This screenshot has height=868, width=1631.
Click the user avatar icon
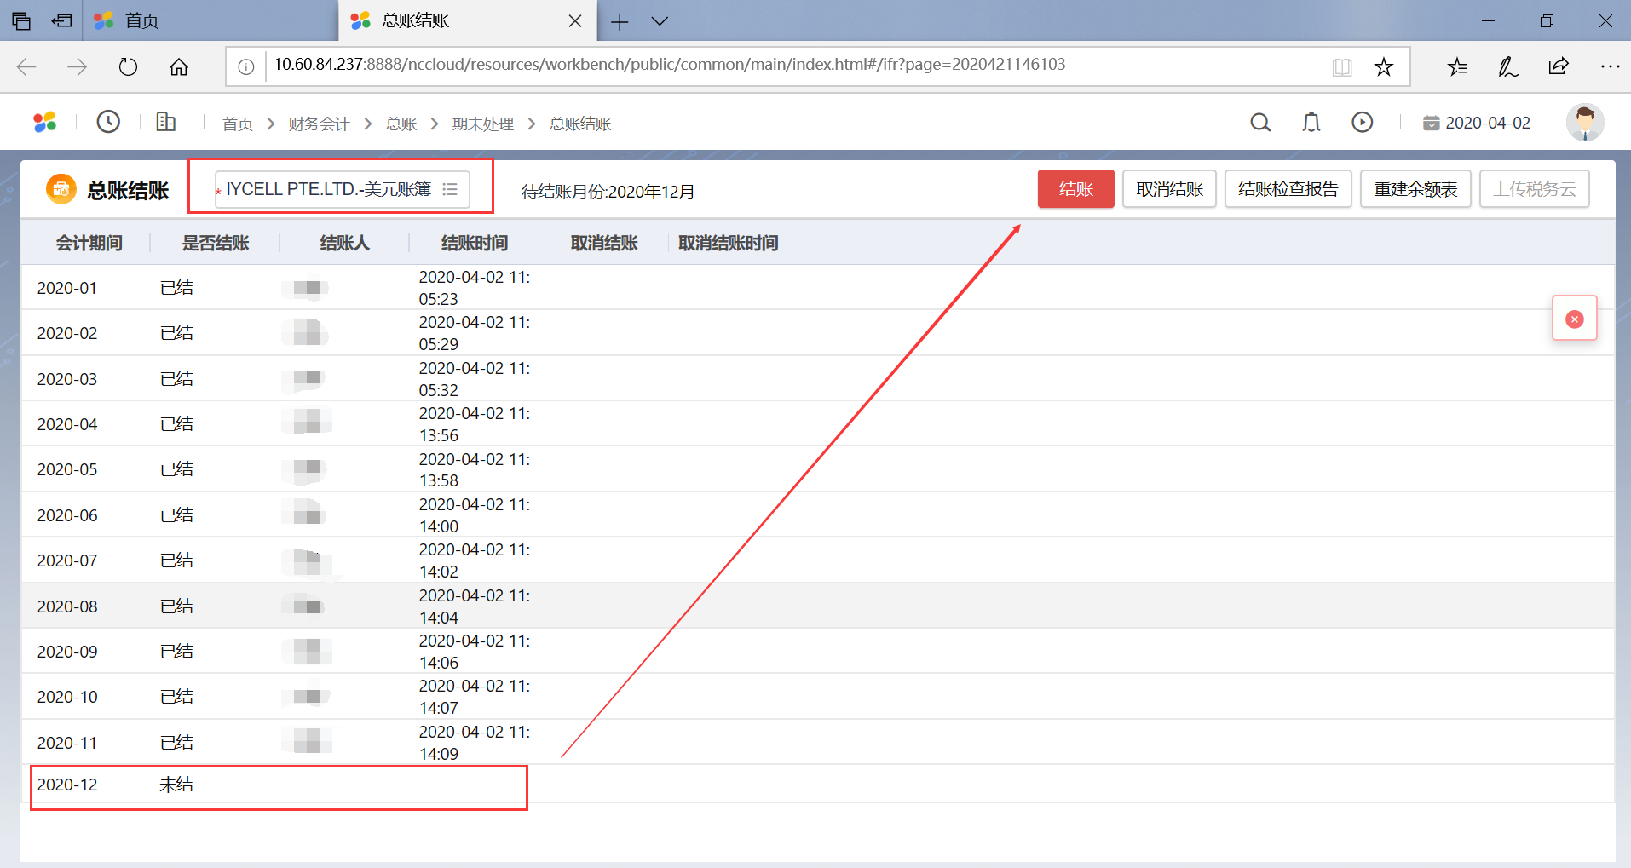(x=1584, y=123)
